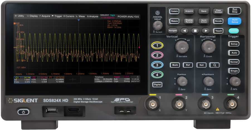
Task: Push the teal Default button
Action: point(234,31)
